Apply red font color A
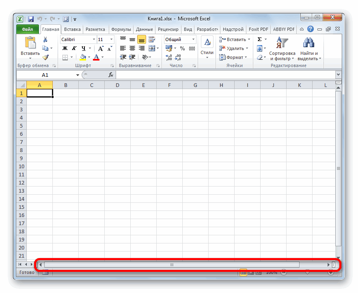Screen dimensions: 358x293 (x=96, y=57)
